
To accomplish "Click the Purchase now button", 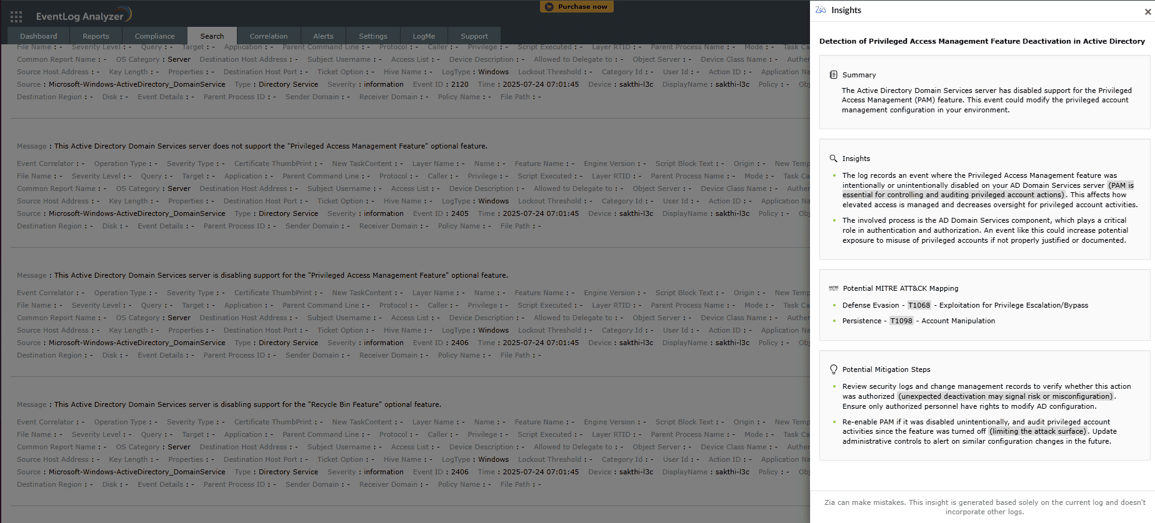I will coord(577,7).
